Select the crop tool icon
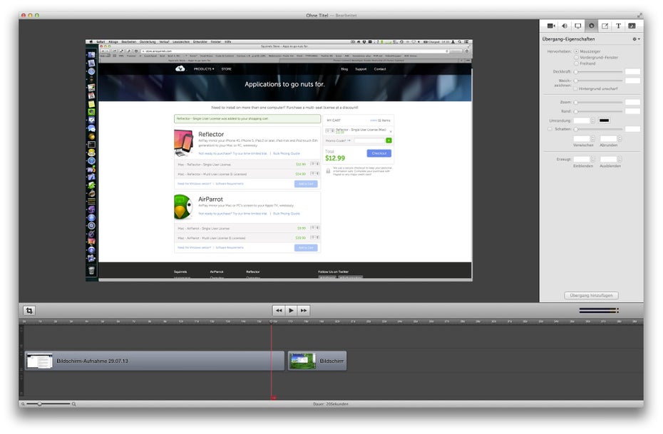 29,311
